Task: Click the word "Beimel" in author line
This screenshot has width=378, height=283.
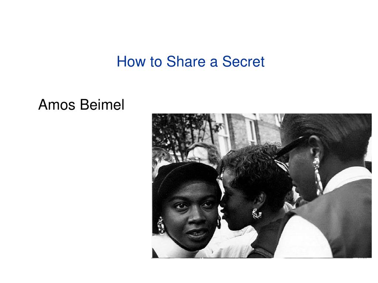Action: tap(102, 105)
